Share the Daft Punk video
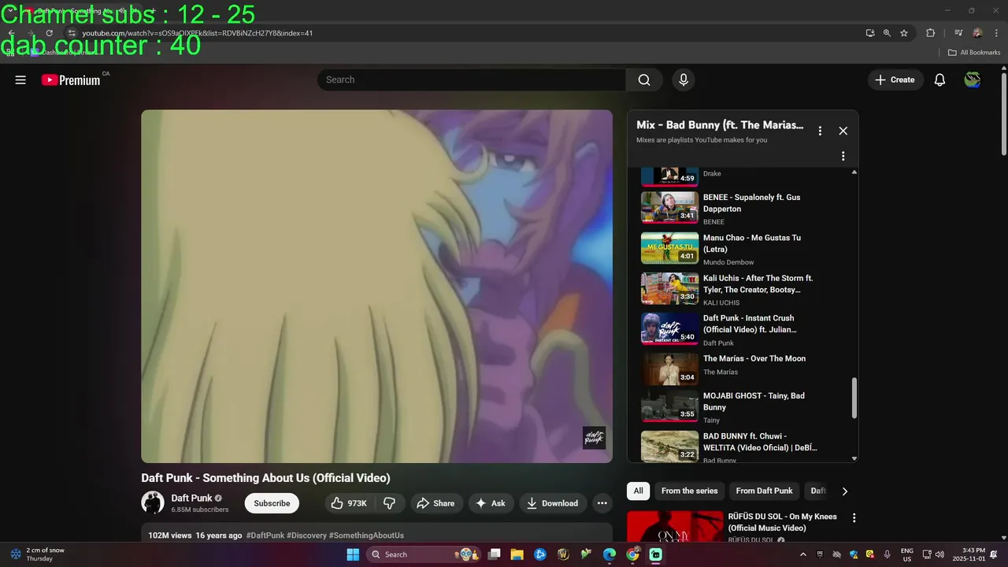Screen dimensions: 1008x567 coord(435,503)
